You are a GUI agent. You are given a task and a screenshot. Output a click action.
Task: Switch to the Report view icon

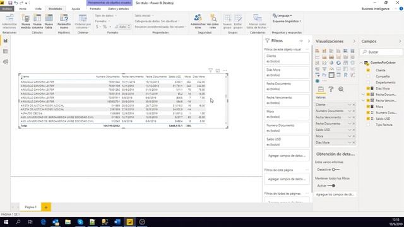pos(6,41)
